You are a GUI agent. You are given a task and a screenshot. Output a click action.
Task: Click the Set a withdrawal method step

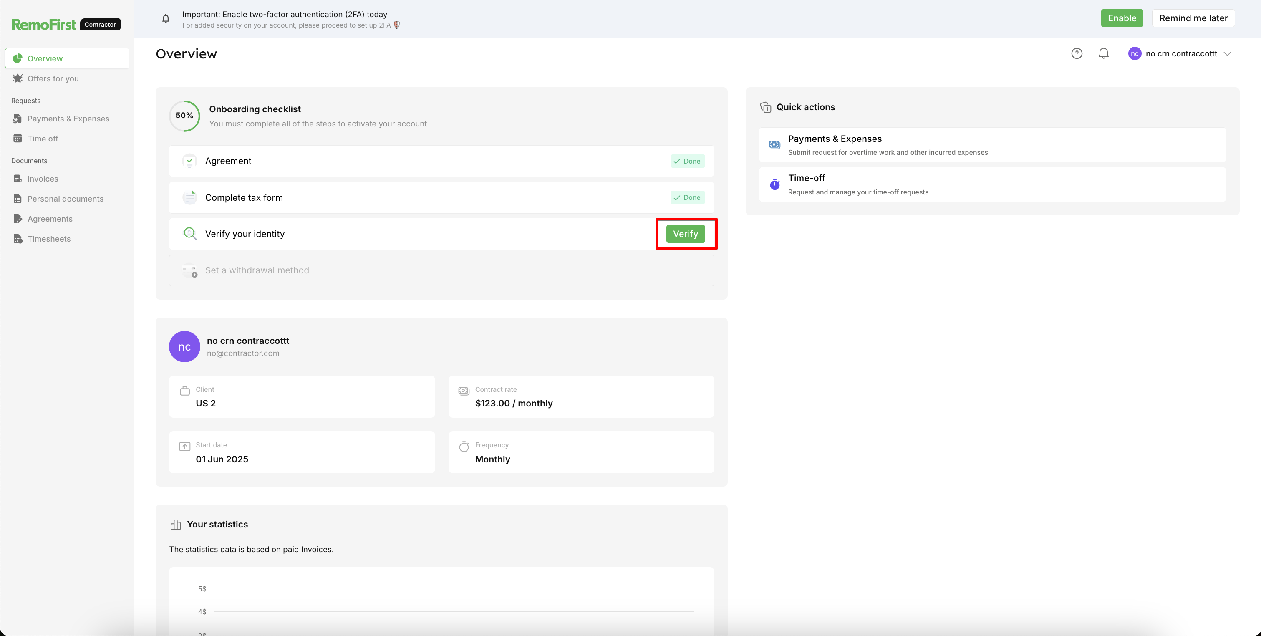coord(441,270)
